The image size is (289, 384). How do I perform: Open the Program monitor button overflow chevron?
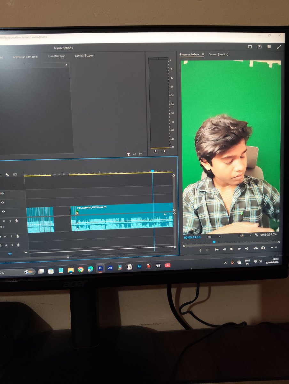(x=272, y=247)
